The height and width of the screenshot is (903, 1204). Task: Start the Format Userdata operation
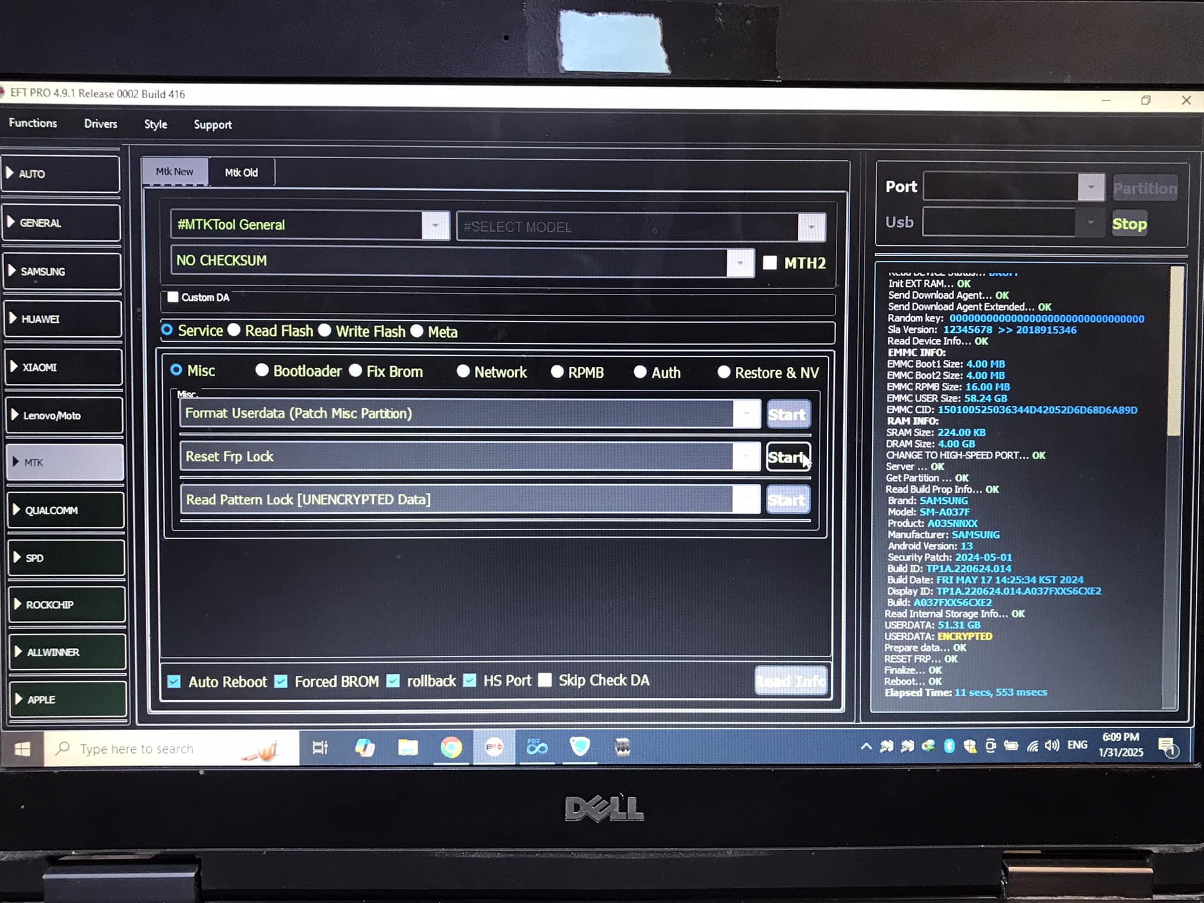(788, 414)
